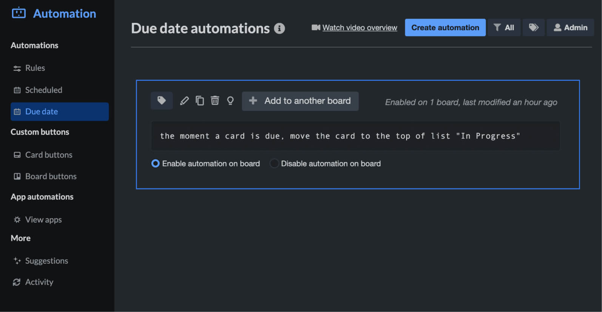Click the Automation robot logo icon
This screenshot has height=312, width=602.
pos(19,13)
